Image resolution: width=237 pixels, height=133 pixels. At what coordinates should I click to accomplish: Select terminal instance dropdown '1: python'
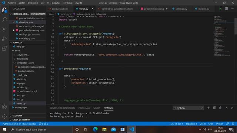(188, 108)
